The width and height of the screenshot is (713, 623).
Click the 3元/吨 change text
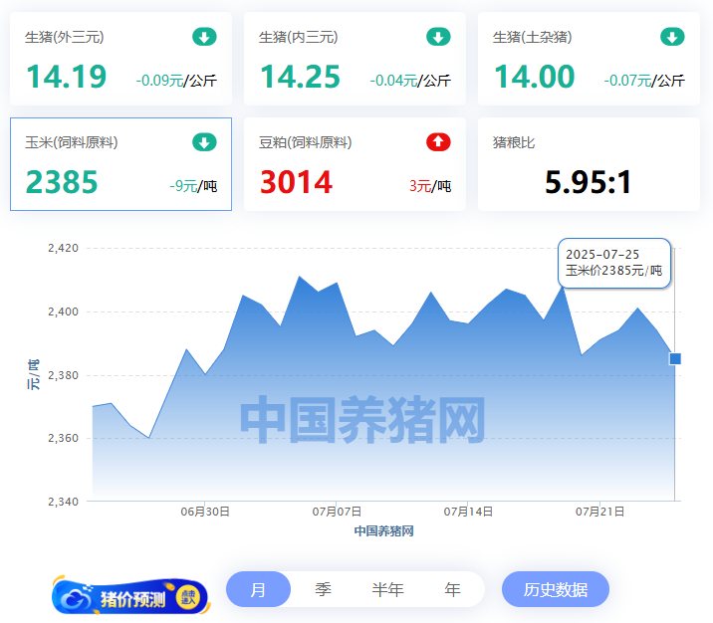point(430,186)
